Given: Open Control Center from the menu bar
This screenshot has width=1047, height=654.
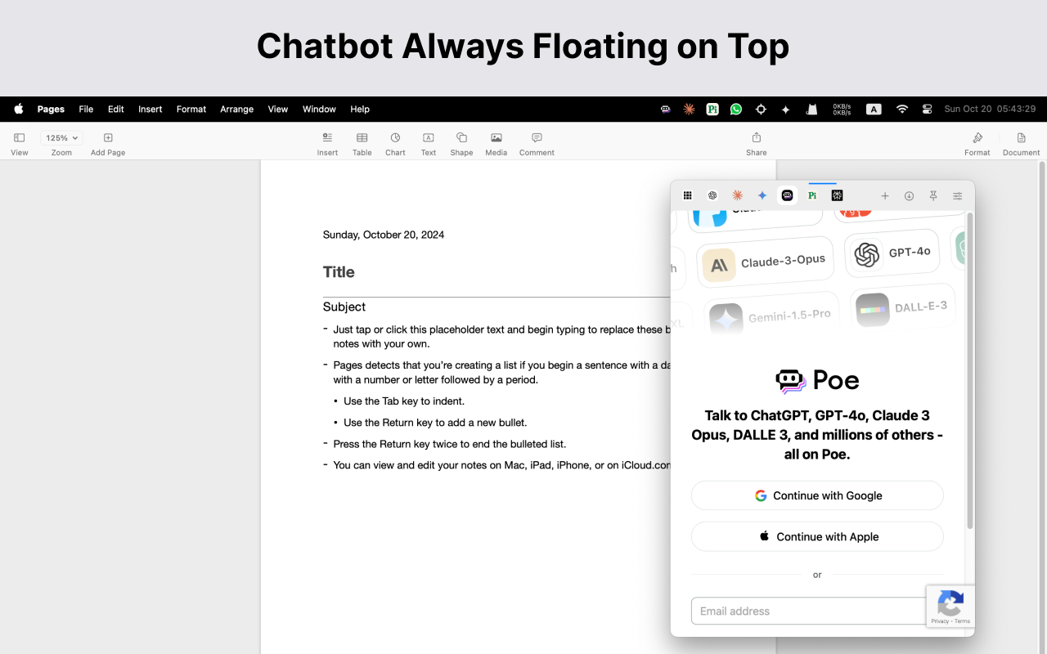Looking at the screenshot, I should click(927, 109).
